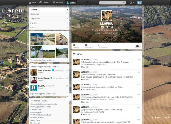Image resolution: width=171 pixels, height=124 pixels.
Task: Click Ver foto under the Avinguda a Llofriu tweet
Action: click(87, 114)
